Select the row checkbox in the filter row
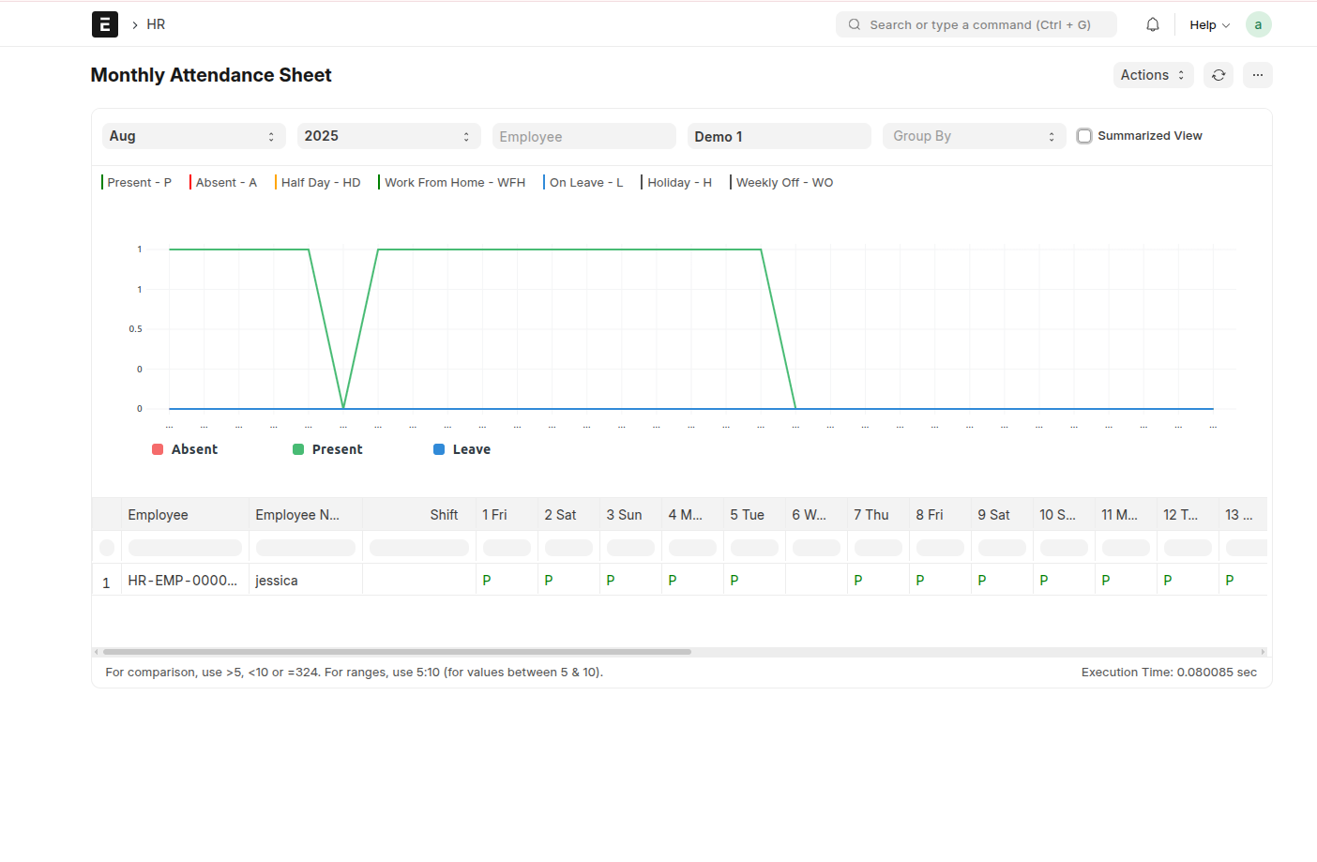This screenshot has width=1317, height=862. coord(106,547)
